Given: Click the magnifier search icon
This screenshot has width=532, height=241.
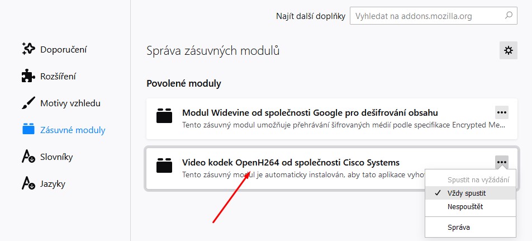Looking at the screenshot, I should pos(509,16).
